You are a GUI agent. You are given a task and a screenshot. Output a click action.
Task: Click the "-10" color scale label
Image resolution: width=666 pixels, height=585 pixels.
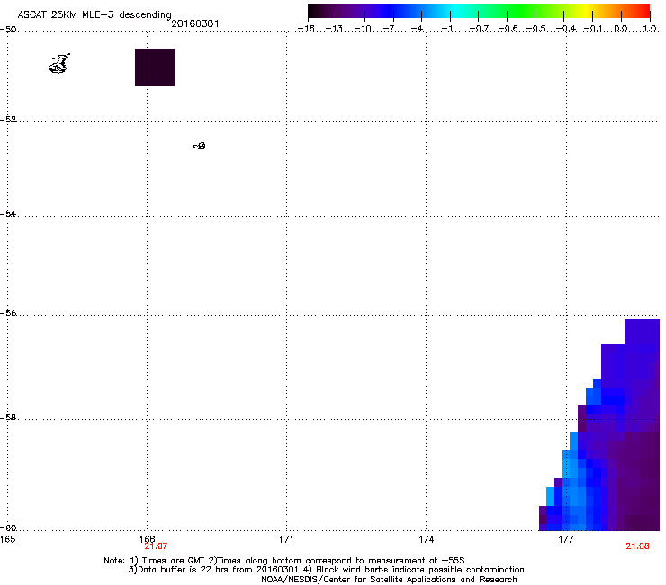coord(363,29)
